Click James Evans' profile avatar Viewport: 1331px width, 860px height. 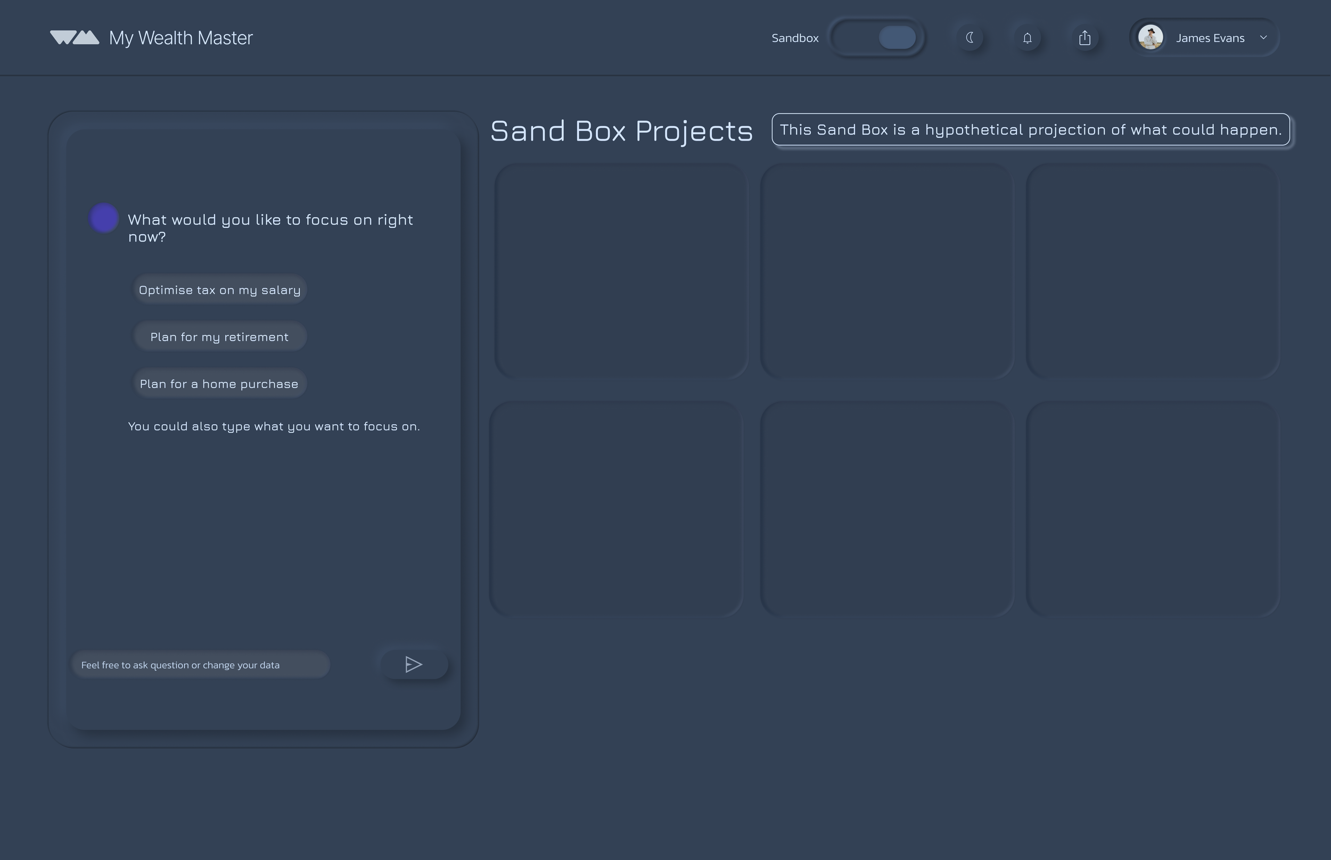(1151, 37)
